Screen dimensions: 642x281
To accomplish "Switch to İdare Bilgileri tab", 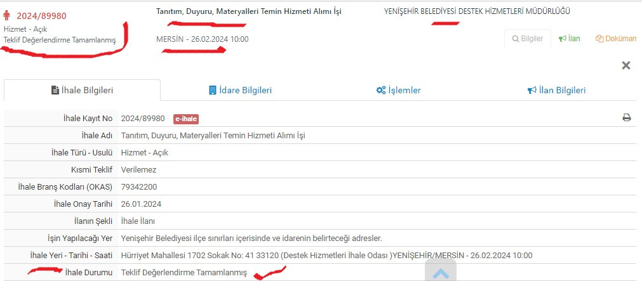I will (240, 90).
